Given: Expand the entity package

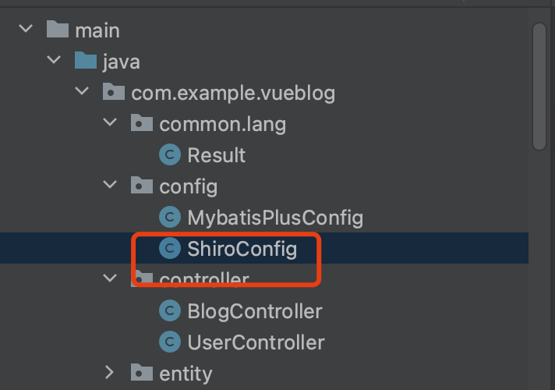Looking at the screenshot, I should point(110,373).
